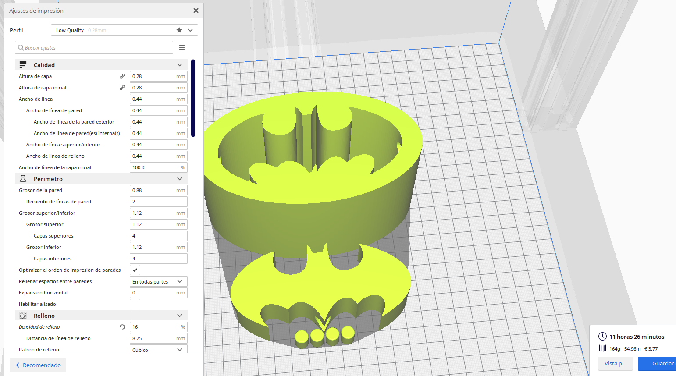Open the Perfil dropdown
The image size is (676, 376).
(190, 30)
